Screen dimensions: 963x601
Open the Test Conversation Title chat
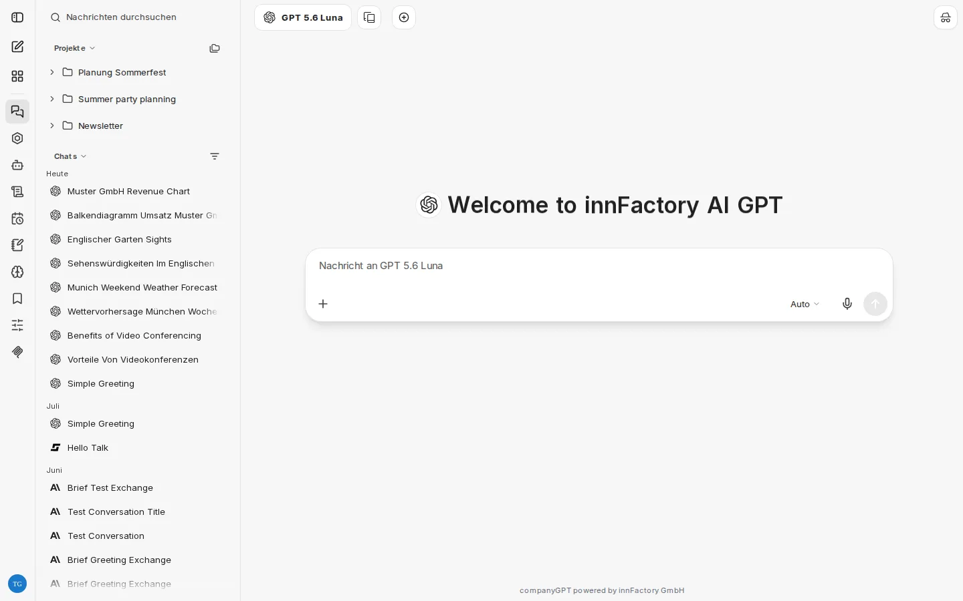pos(134,512)
